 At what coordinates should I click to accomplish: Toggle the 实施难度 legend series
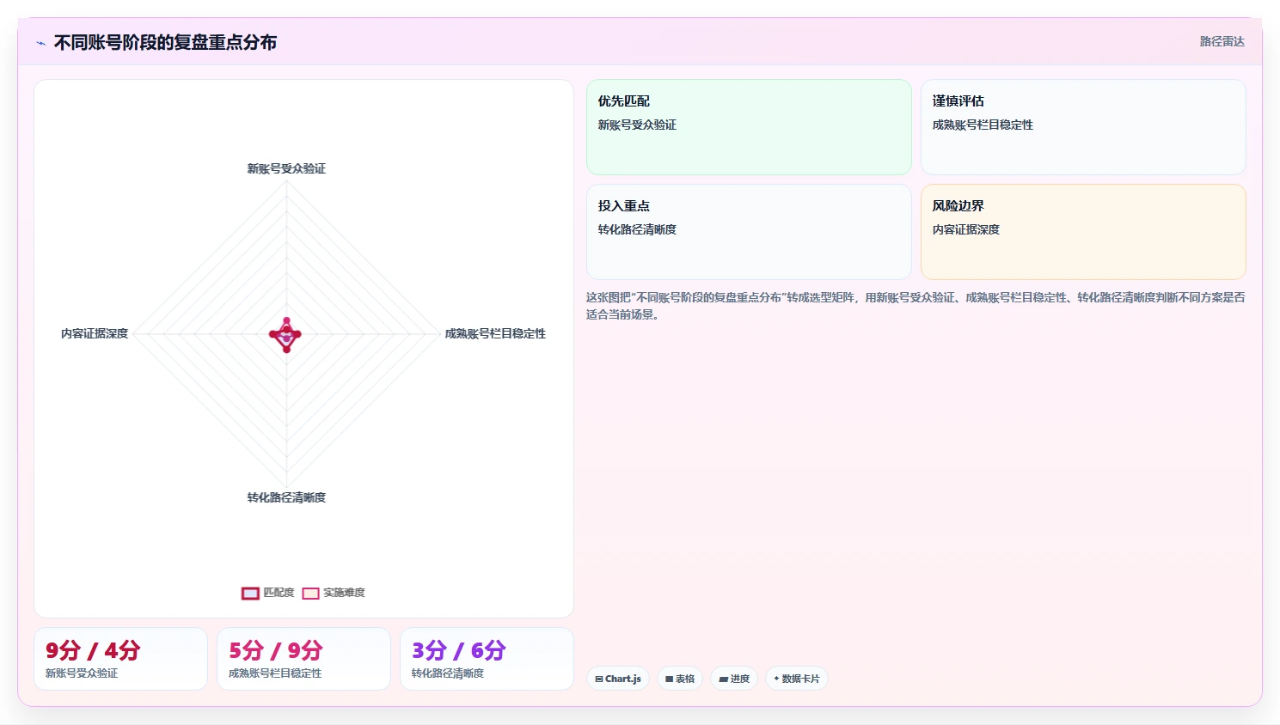(x=334, y=593)
